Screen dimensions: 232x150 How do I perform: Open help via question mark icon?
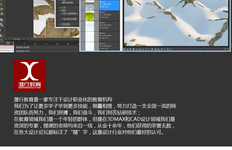(1, 40)
